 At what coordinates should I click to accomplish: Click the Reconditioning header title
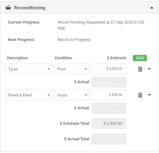[x=30, y=8]
